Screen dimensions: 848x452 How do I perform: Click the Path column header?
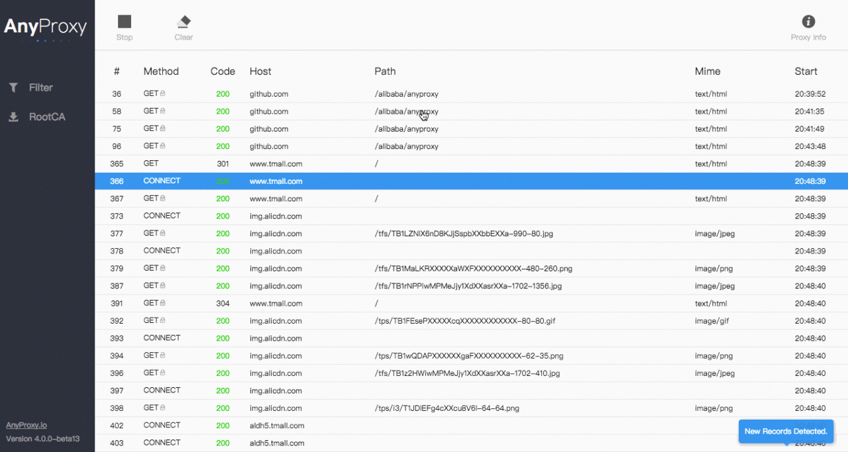(x=385, y=71)
